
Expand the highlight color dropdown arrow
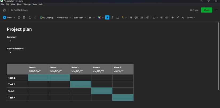(x=126, y=18)
